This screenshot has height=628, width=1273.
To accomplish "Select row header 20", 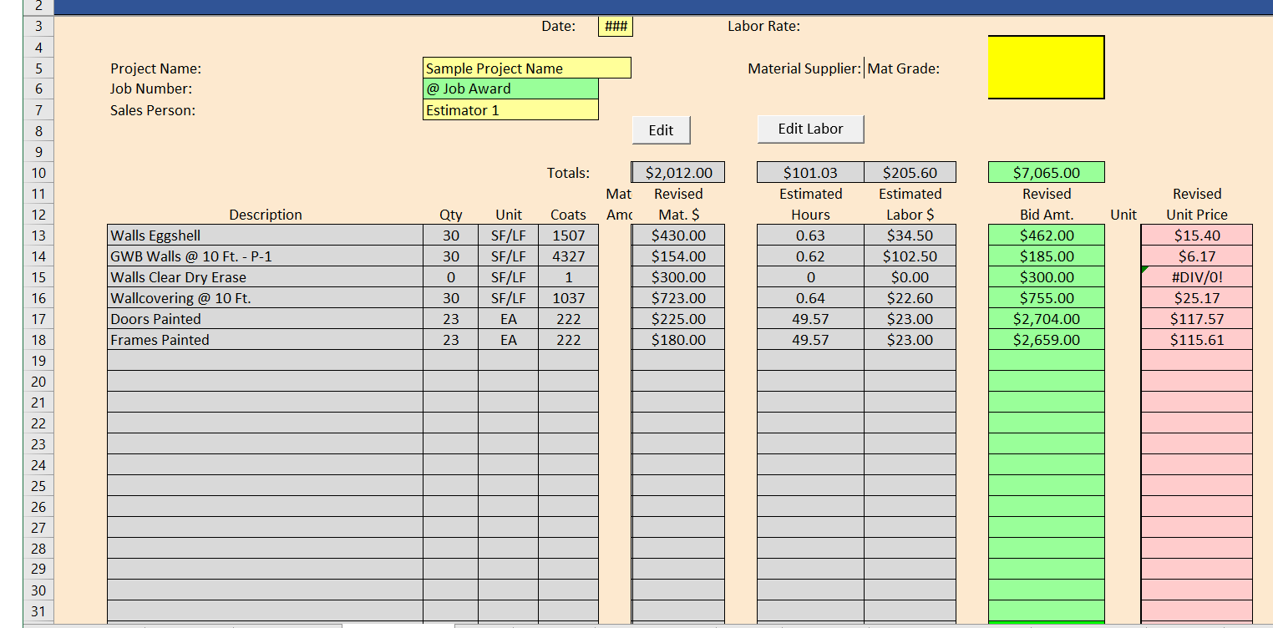I will [x=38, y=382].
